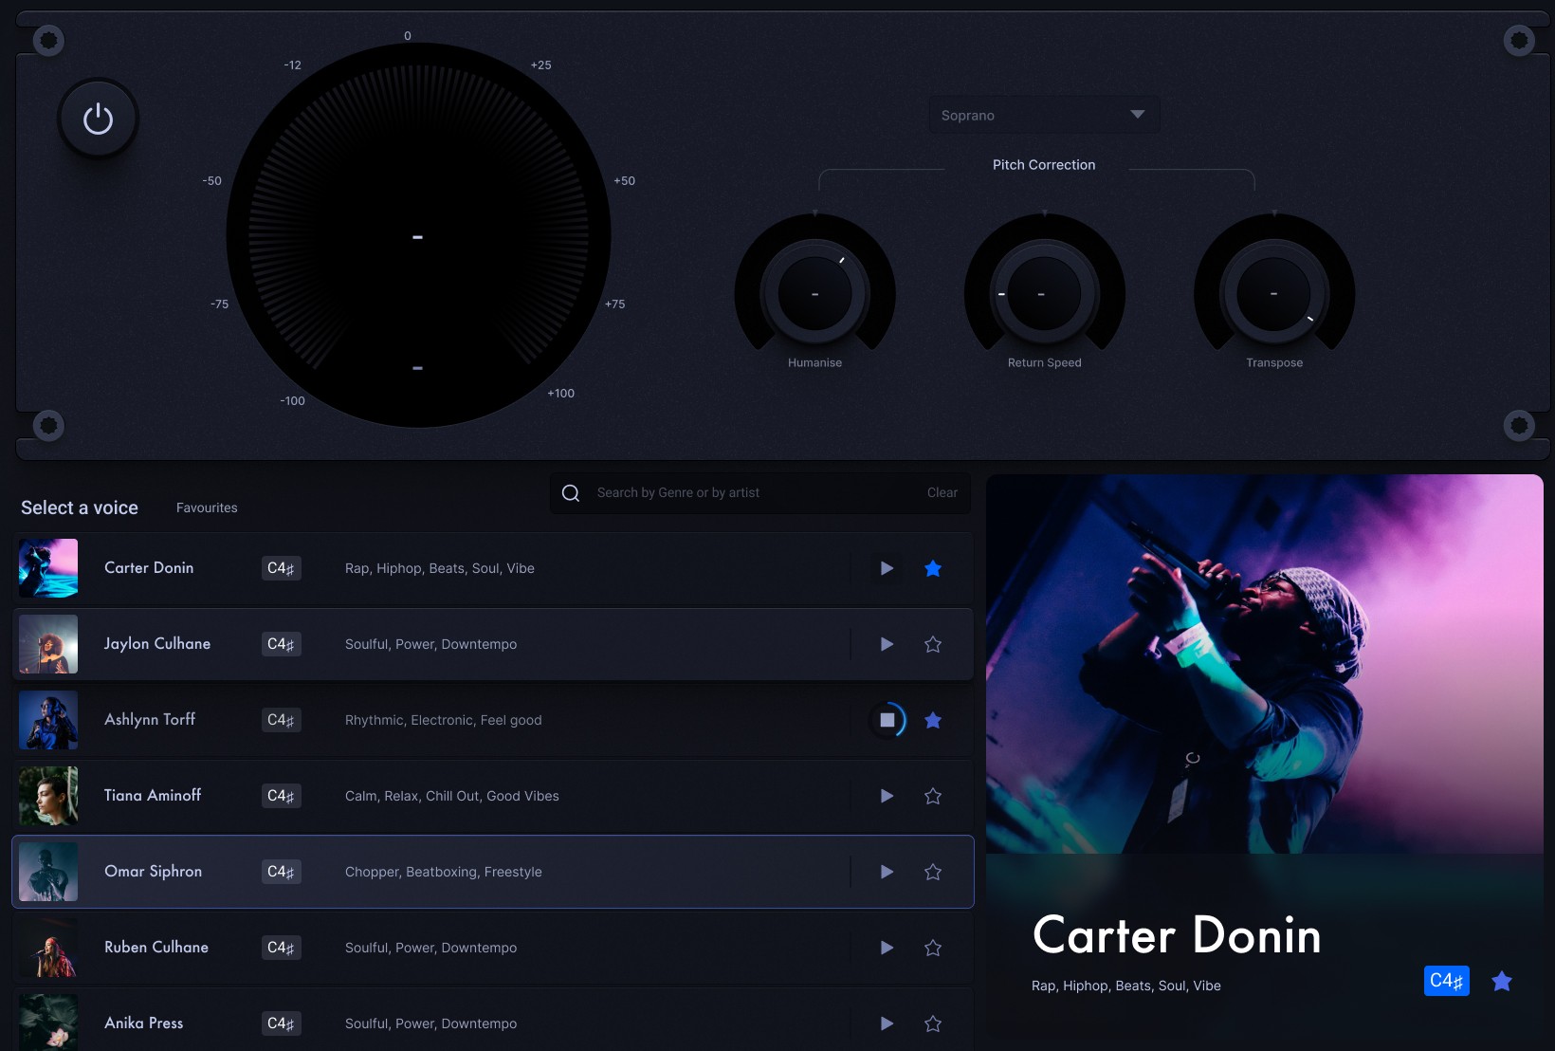Open the Soprano voice type dropdown
1555x1051 pixels.
click(1043, 114)
